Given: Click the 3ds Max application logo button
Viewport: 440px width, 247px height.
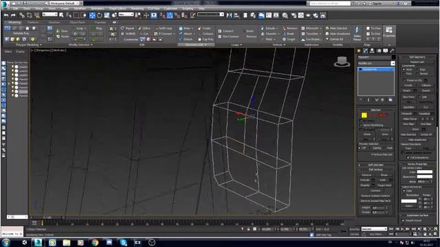Looking at the screenshot, I should [5, 4].
